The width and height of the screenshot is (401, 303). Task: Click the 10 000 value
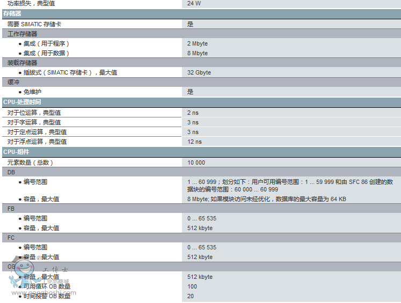coord(196,162)
